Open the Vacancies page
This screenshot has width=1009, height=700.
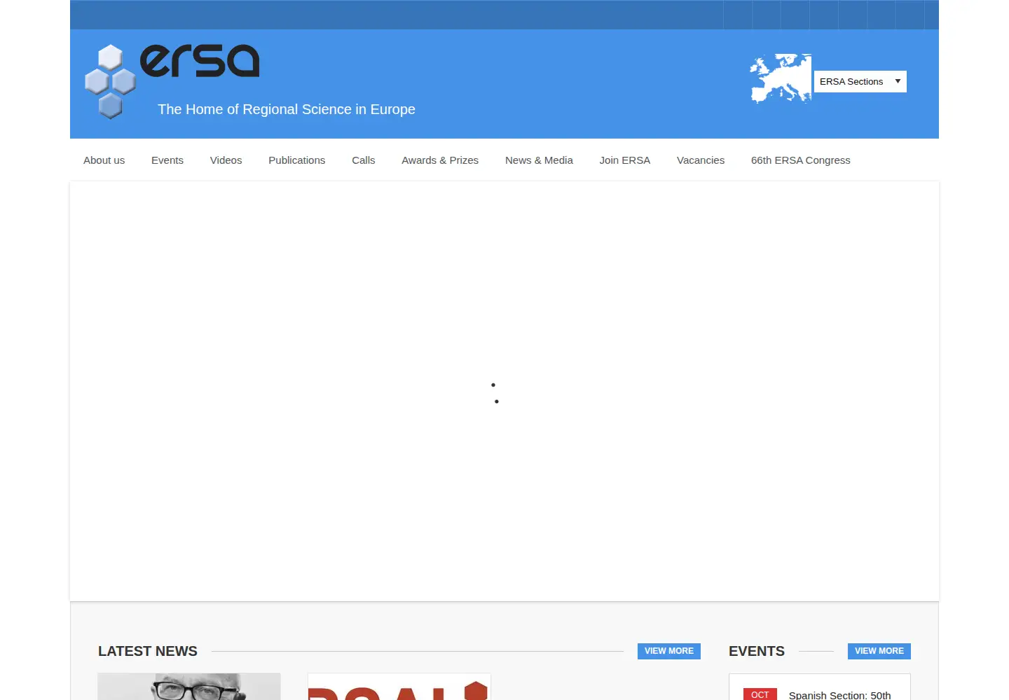pos(701,160)
